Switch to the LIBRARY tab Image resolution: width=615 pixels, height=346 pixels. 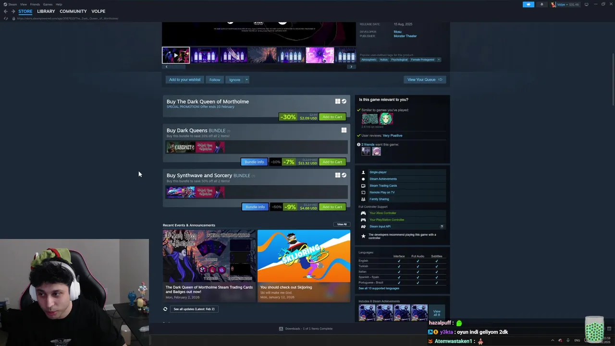[46, 11]
